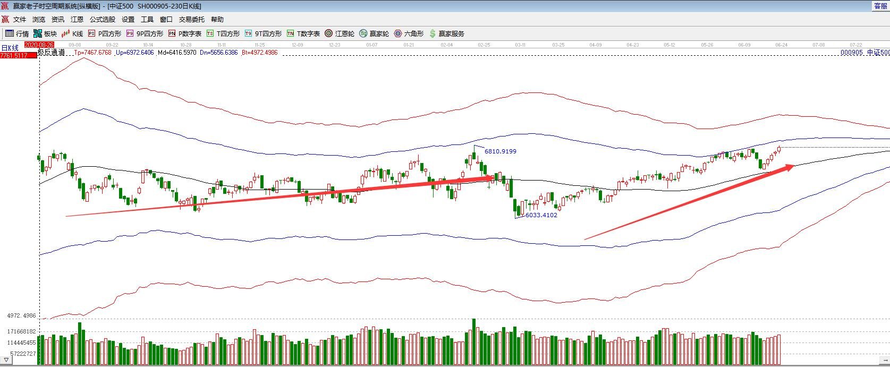Open the 行情 market quotes toolbar item
890x368 pixels.
(17, 33)
